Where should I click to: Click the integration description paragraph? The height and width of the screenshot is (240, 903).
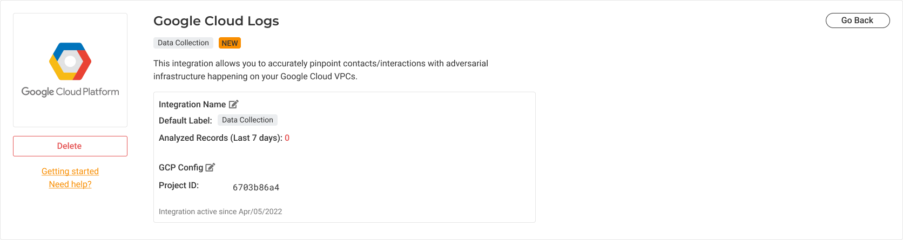tap(321, 70)
